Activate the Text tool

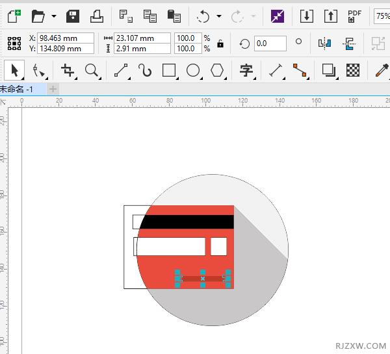click(x=246, y=70)
